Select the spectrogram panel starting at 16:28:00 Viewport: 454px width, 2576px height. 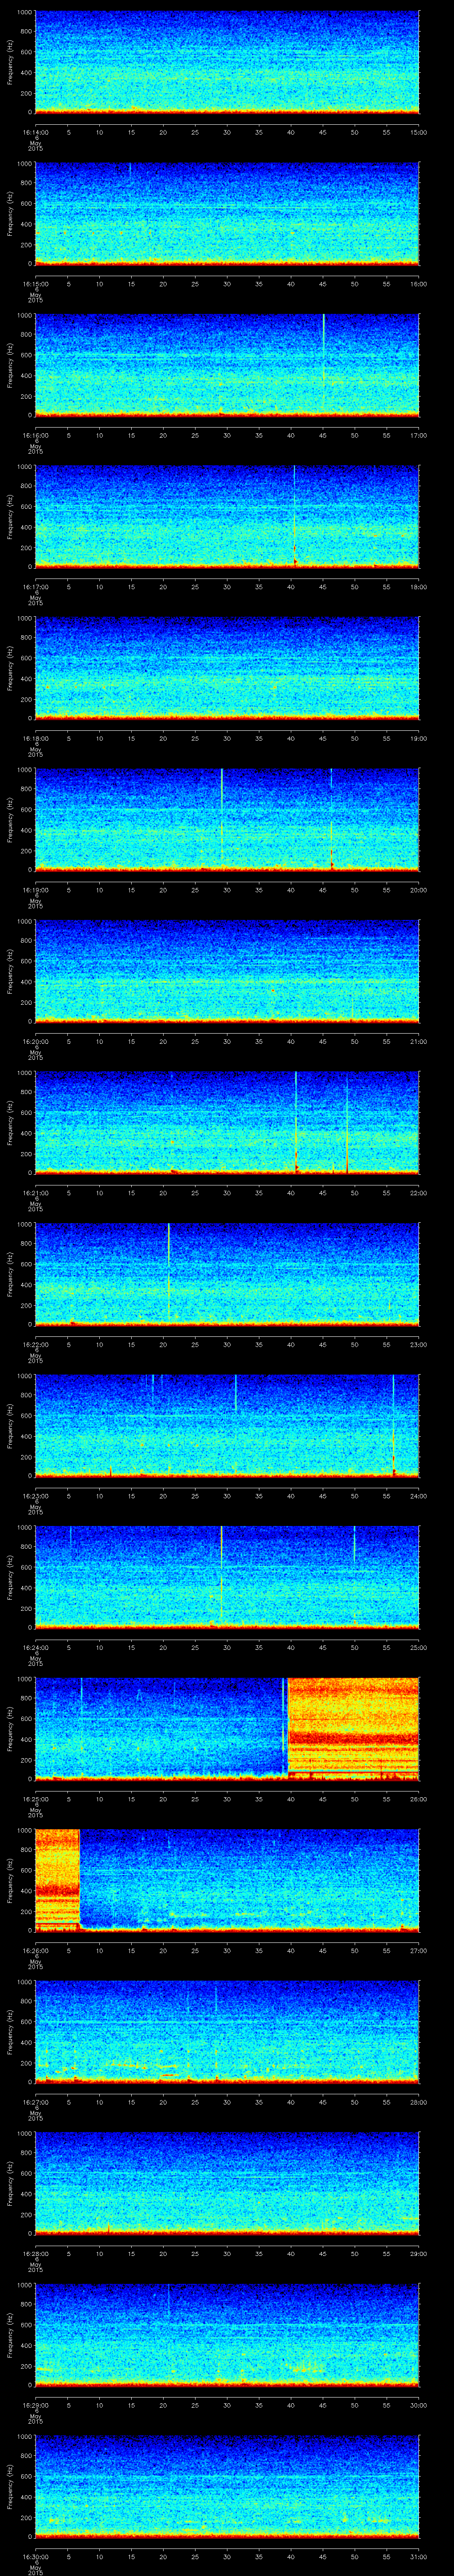(x=227, y=2182)
